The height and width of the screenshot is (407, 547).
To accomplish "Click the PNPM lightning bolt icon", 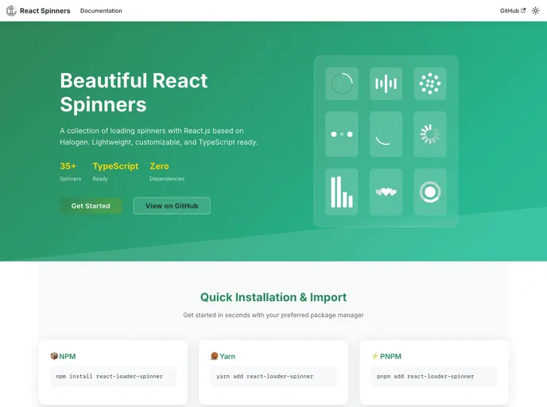I will [375, 356].
